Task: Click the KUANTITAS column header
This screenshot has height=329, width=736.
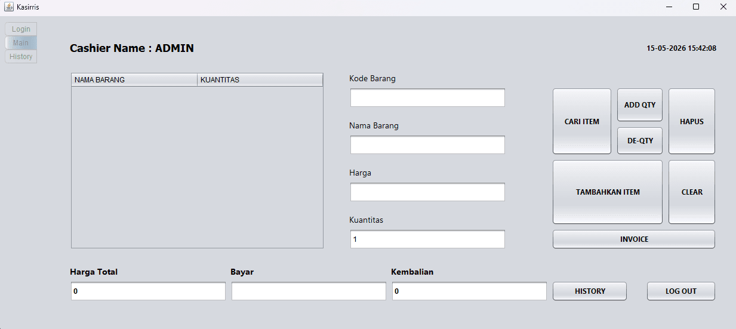Action: point(260,79)
